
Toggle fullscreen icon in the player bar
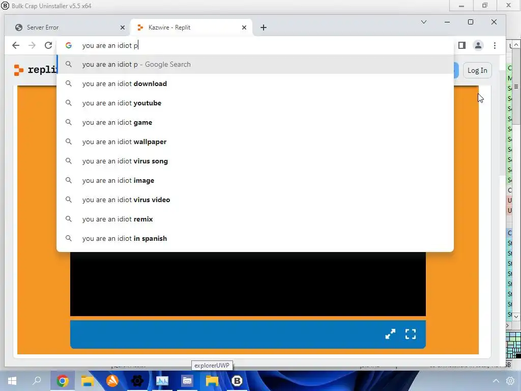(x=411, y=334)
